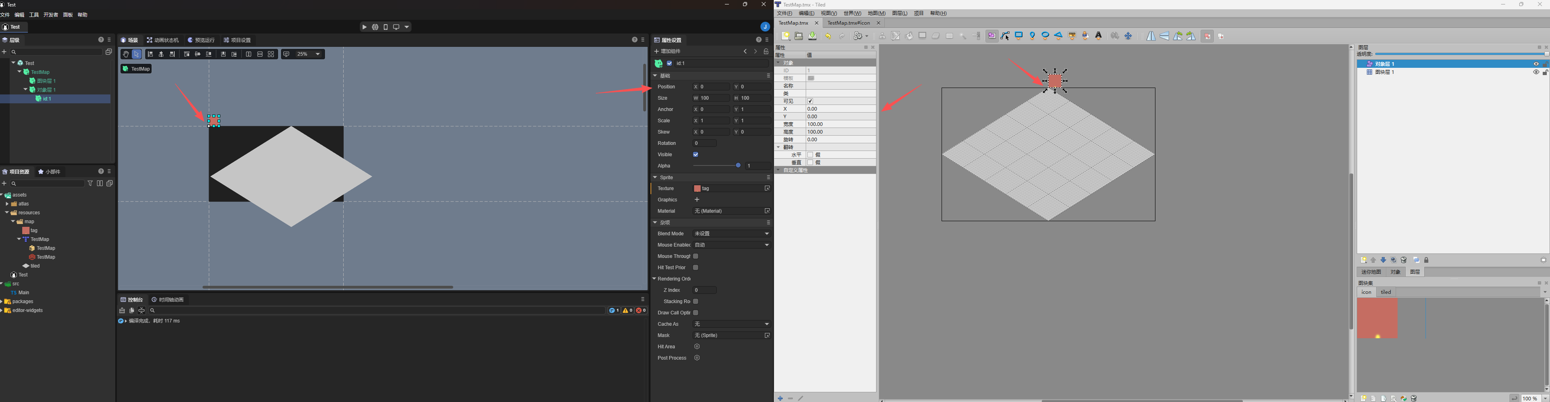Image resolution: width=1550 pixels, height=402 pixels.
Task: Open the 25% zoom level dropdown
Action: (x=309, y=54)
